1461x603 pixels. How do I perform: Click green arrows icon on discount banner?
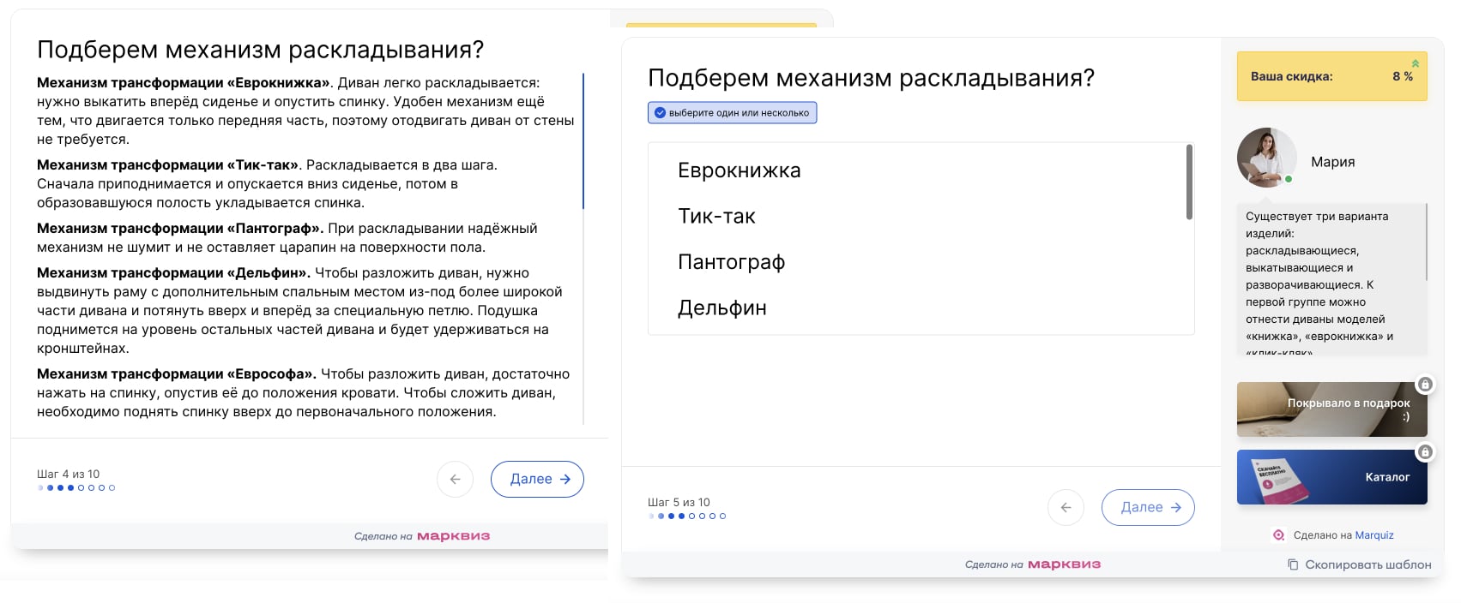pyautogui.click(x=1416, y=63)
